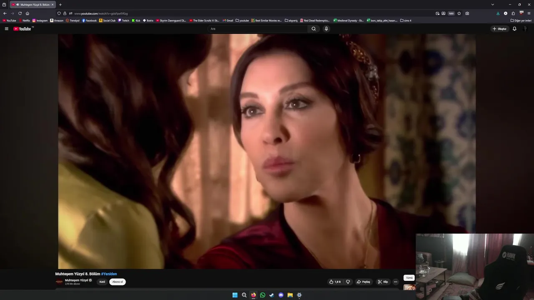This screenshot has height=300, width=534.
Task: Open WhatsApp from the taskbar
Action: [262, 295]
